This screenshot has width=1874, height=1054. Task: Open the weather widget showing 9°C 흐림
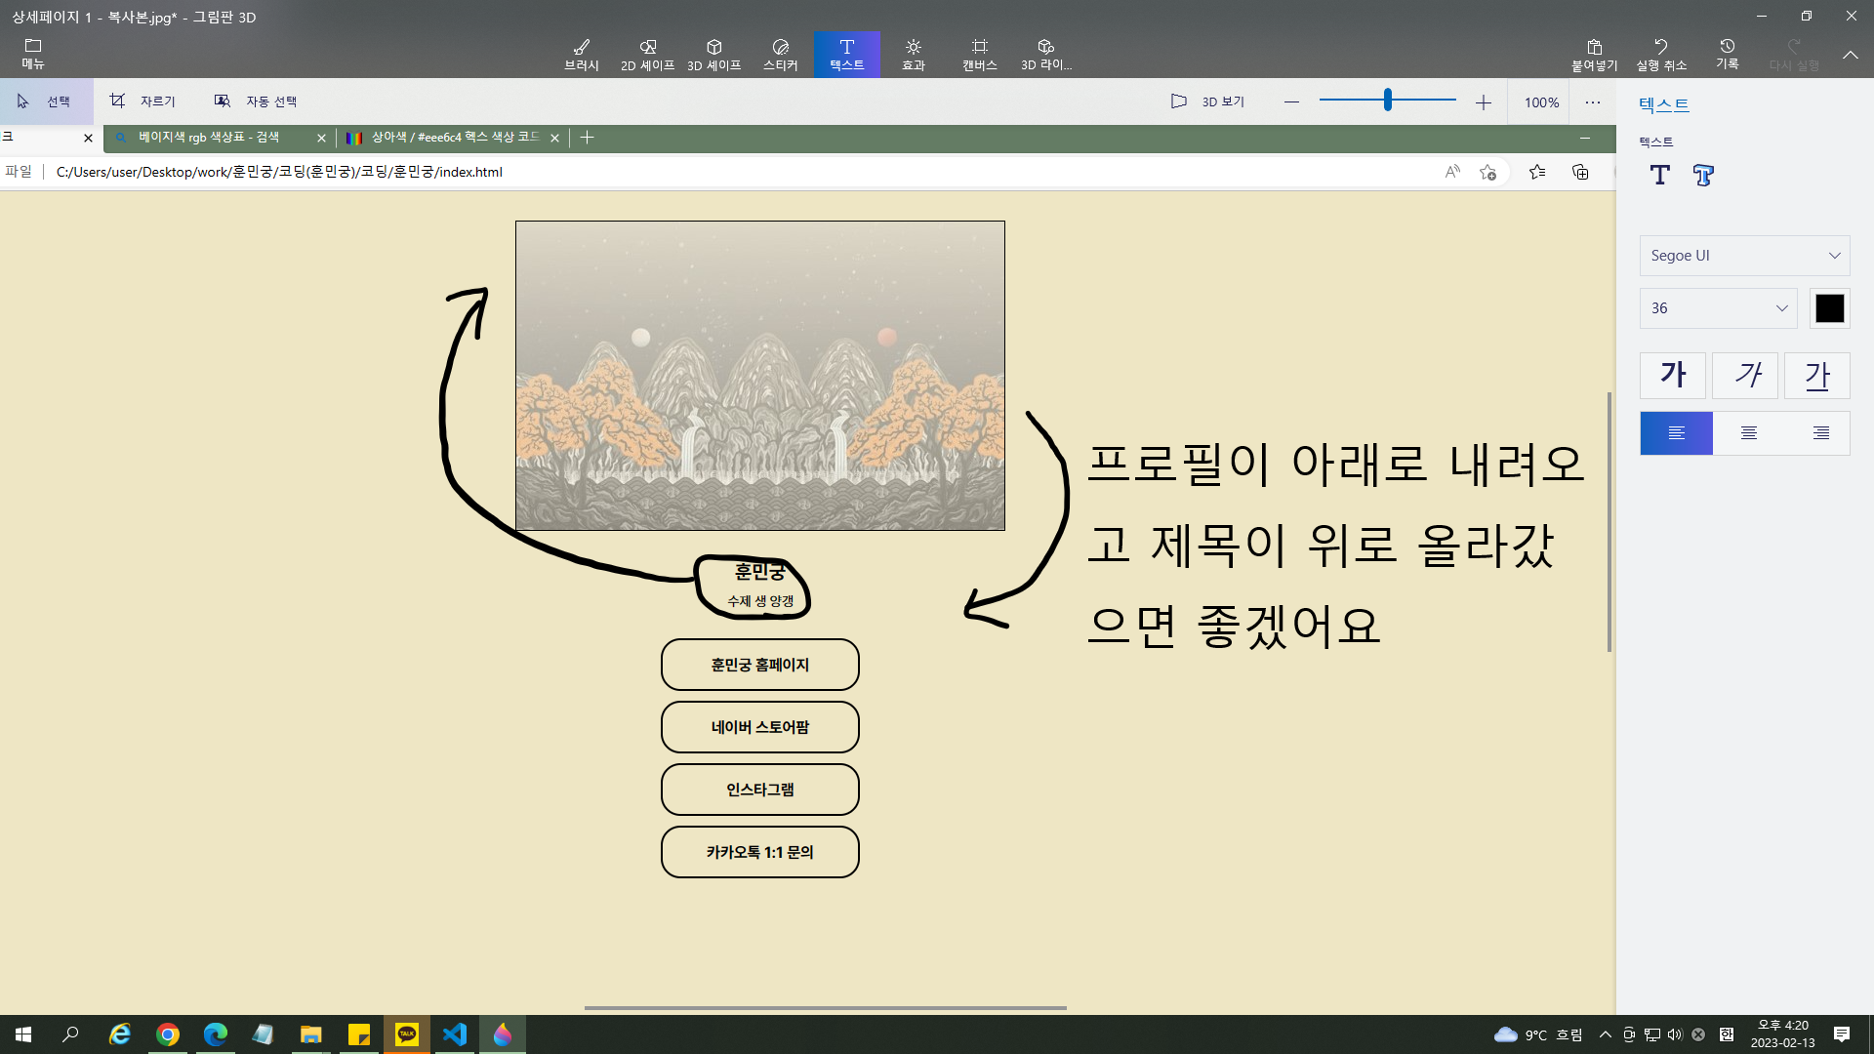[1538, 1034]
